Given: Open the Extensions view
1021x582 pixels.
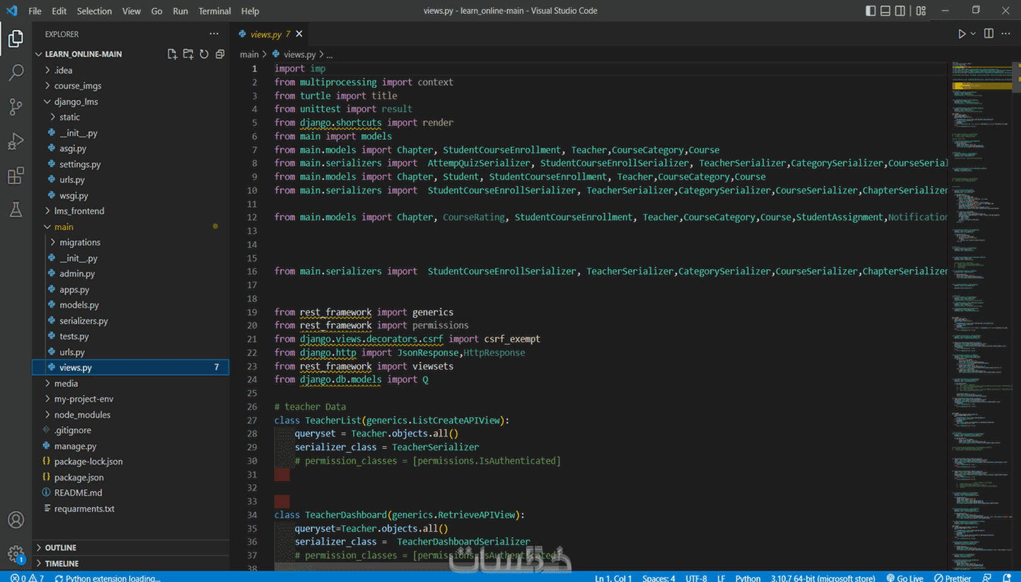Looking at the screenshot, I should pyautogui.click(x=16, y=175).
